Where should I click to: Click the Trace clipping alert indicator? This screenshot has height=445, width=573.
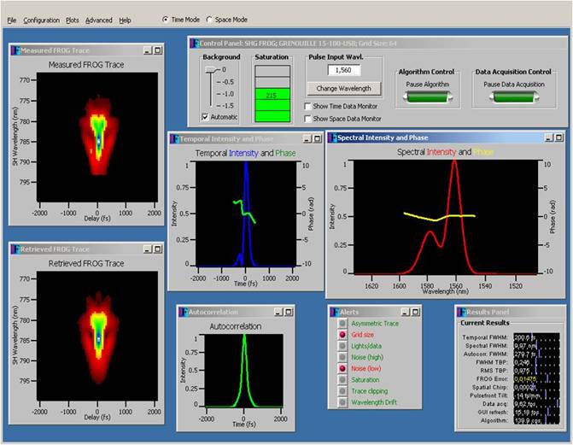tap(342, 391)
